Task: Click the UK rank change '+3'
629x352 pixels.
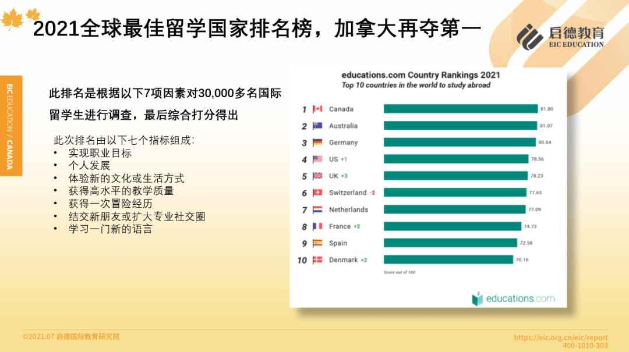Action: 344,176
